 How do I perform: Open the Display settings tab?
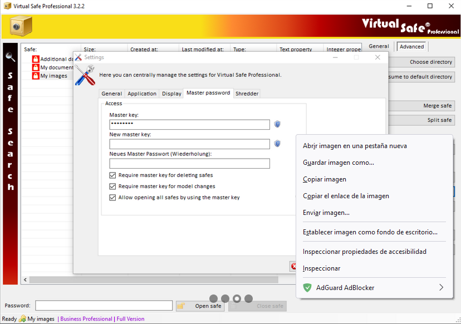point(171,94)
